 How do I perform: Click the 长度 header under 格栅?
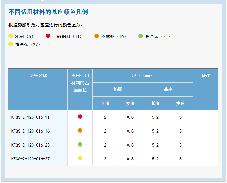coord(105,103)
